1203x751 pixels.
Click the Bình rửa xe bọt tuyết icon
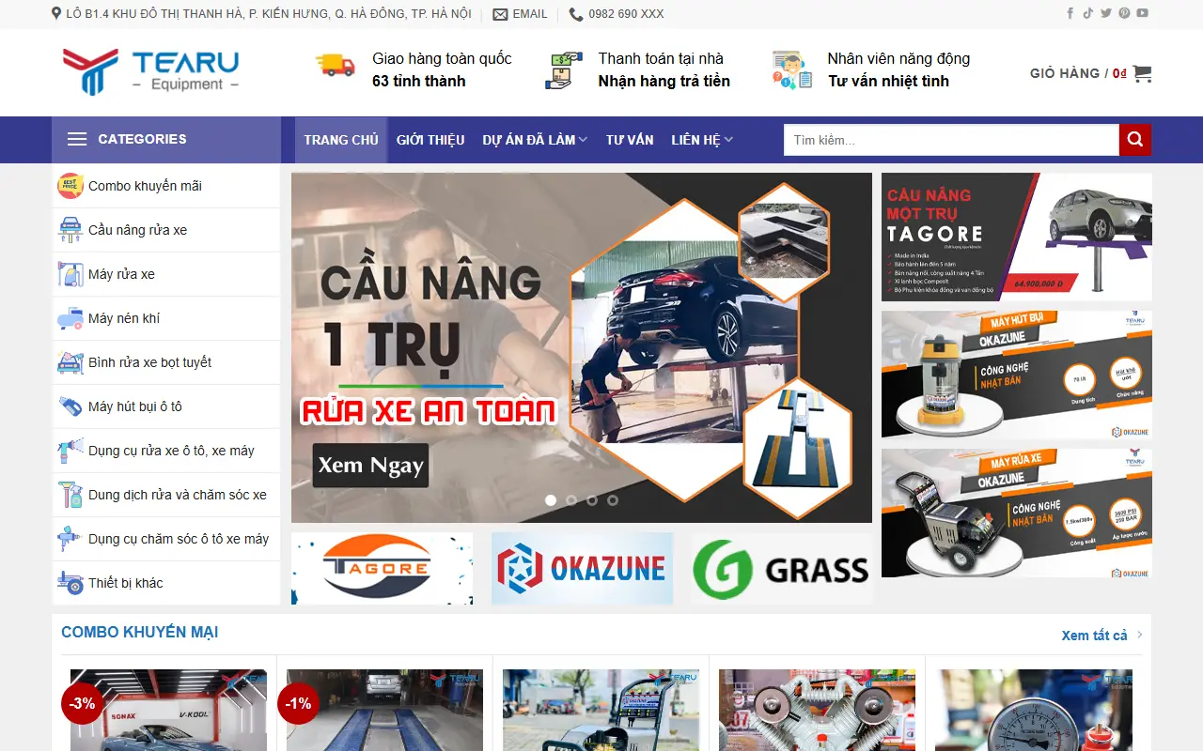pos(70,362)
